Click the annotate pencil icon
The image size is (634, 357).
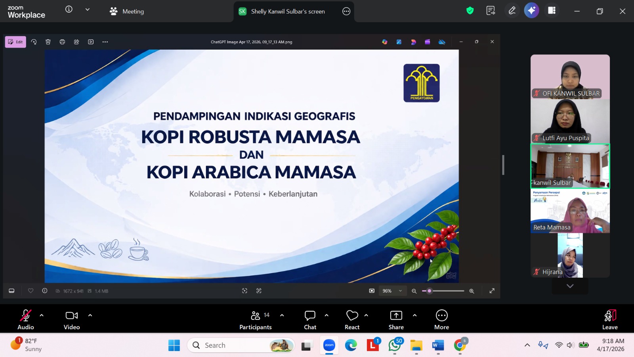512,11
